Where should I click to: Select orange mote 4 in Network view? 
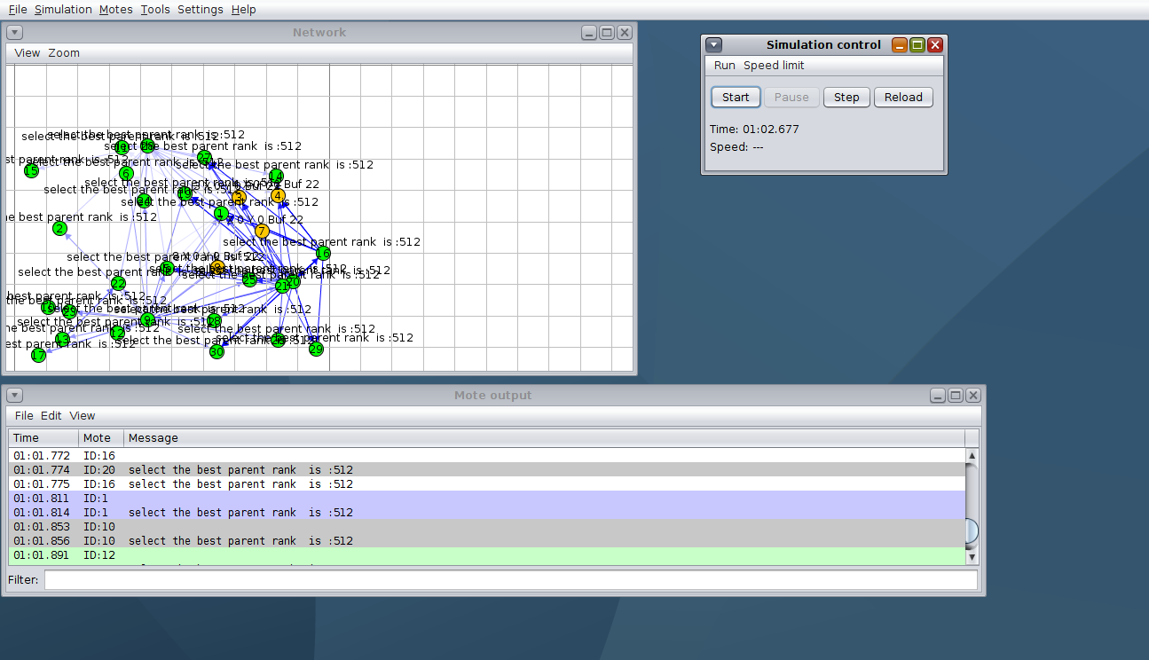pos(278,195)
